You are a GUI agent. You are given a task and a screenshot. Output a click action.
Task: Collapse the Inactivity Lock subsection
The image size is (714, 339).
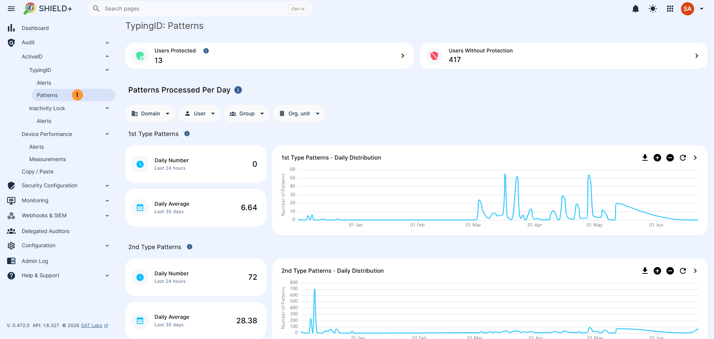[x=107, y=108]
